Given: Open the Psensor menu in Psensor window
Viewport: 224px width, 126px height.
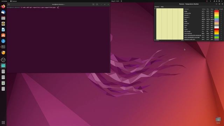Looking at the screenshot, I should pos(157,7).
